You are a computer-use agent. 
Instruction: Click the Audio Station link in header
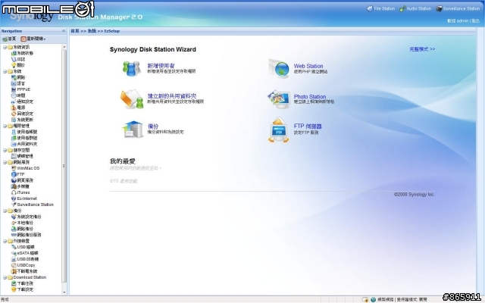click(419, 8)
